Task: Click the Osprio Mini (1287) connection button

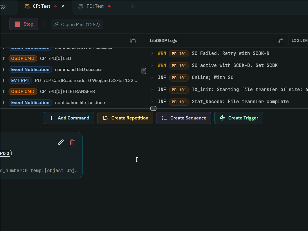Action: [77, 24]
